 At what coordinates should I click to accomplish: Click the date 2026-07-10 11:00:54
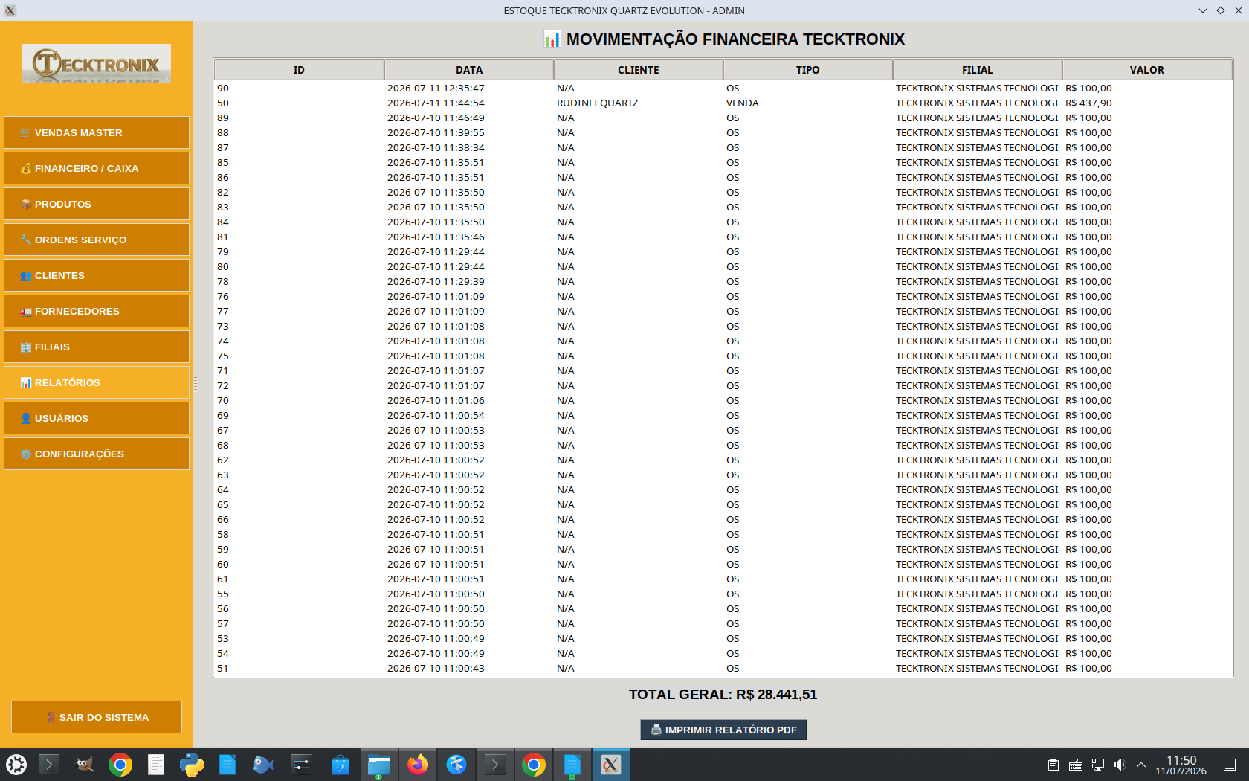436,416
